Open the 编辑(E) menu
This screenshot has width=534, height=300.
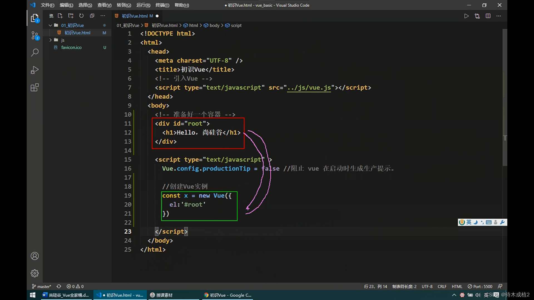click(x=66, y=5)
